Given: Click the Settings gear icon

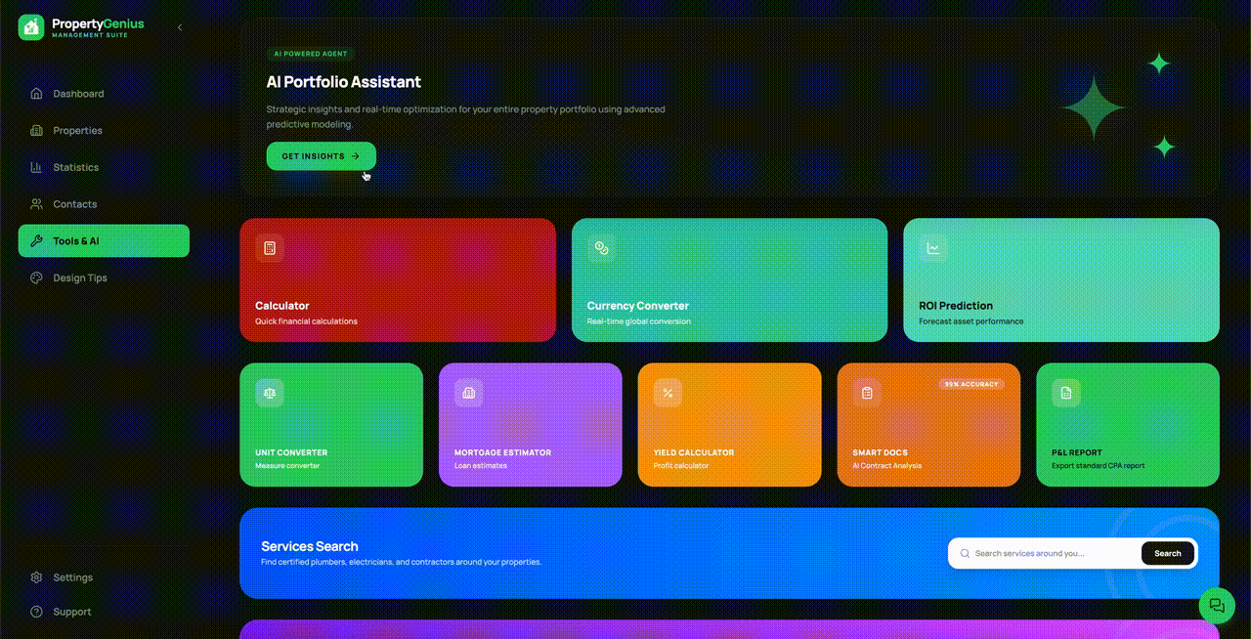Looking at the screenshot, I should 36,577.
